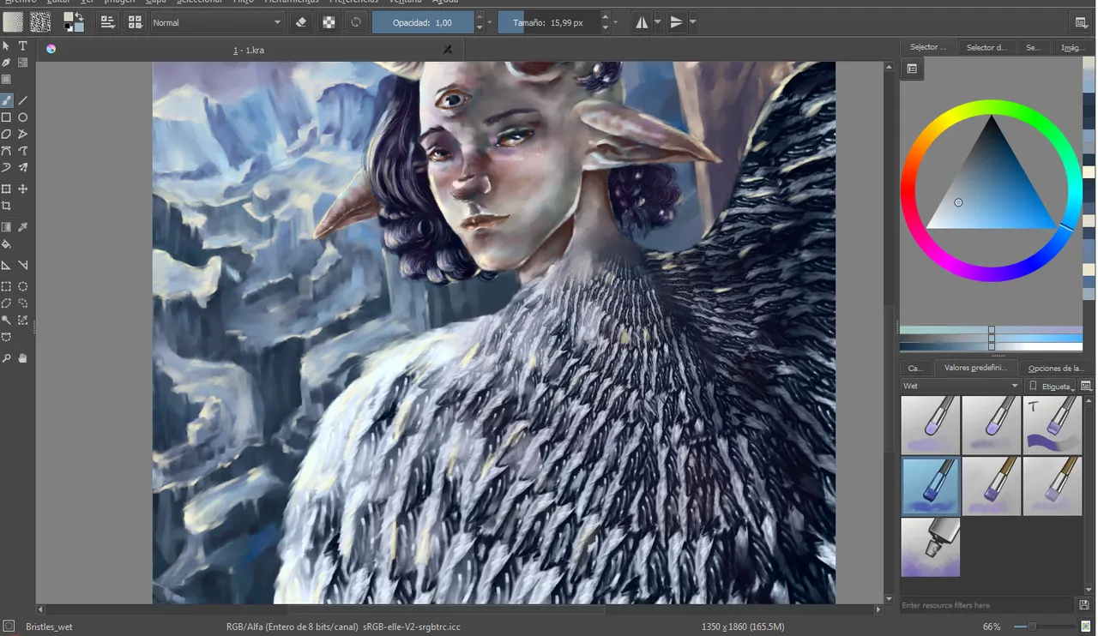Open the Etiqueta tag menu
1098x636 pixels.
[x=1051, y=387]
